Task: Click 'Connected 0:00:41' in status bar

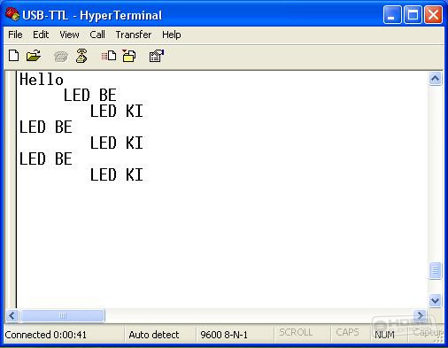Action: point(46,335)
